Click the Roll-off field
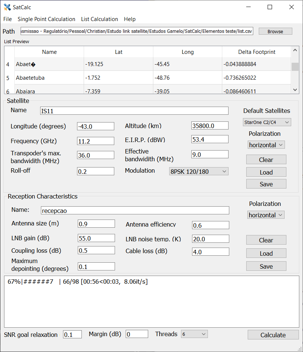The height and width of the screenshot is (352, 303). pyautogui.click(x=95, y=171)
